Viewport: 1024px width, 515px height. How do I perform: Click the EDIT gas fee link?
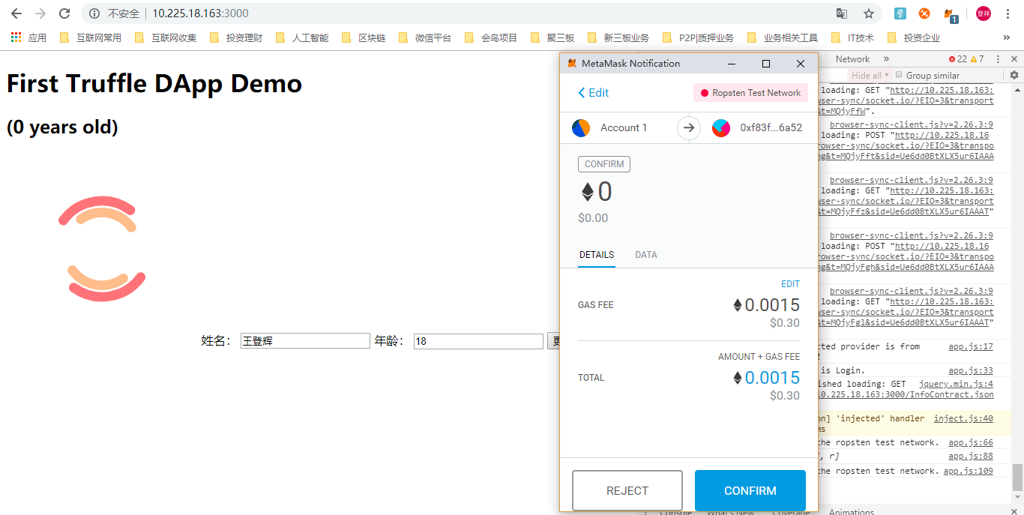tap(790, 284)
